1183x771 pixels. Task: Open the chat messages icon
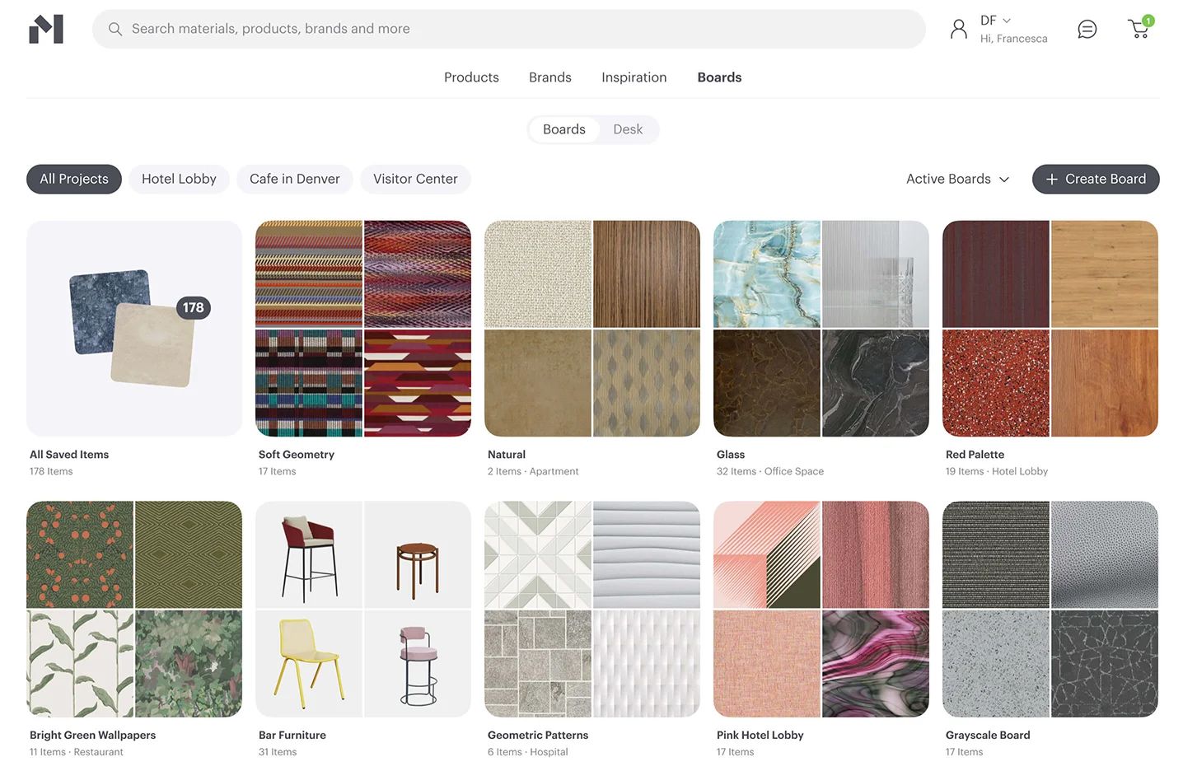1087,30
